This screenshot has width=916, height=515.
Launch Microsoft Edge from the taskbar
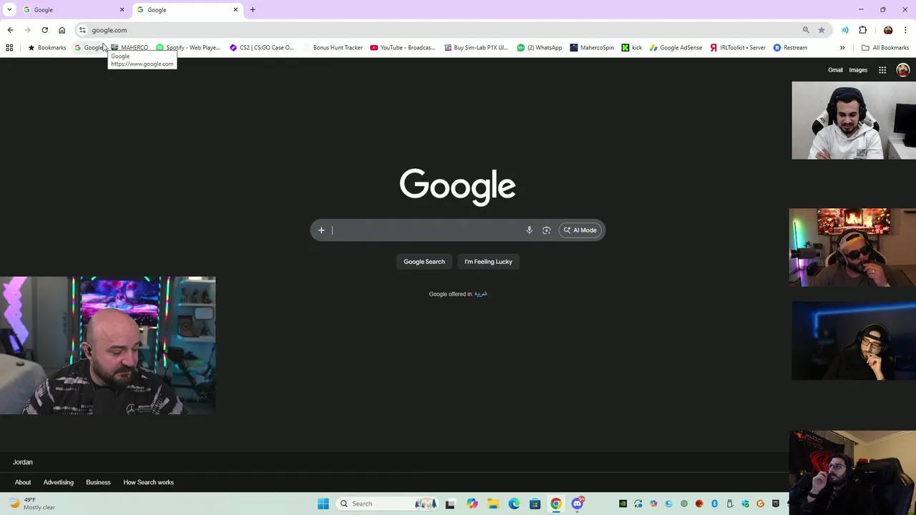tap(514, 504)
